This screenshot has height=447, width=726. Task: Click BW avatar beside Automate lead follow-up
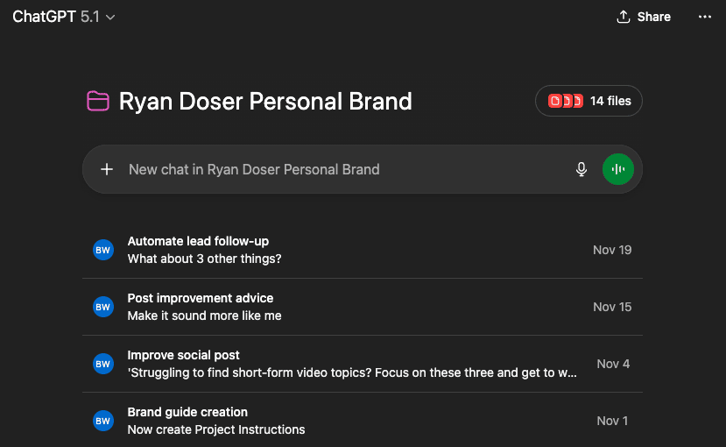(103, 250)
